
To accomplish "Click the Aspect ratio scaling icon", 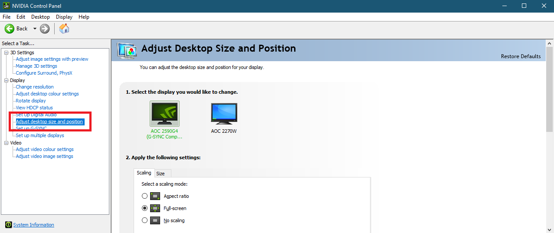I will (x=155, y=196).
